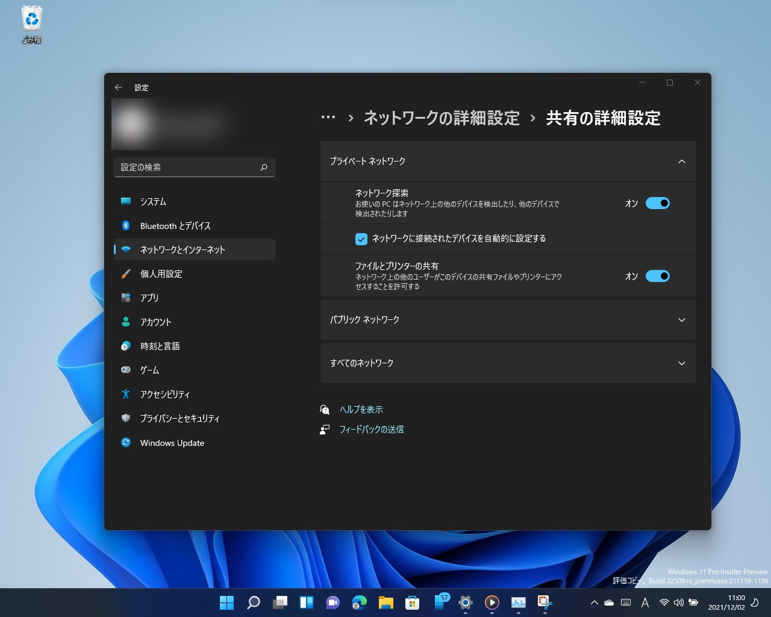The width and height of the screenshot is (771, 617).
Task: Open Windows Update settings from the sidebar
Action: click(170, 443)
